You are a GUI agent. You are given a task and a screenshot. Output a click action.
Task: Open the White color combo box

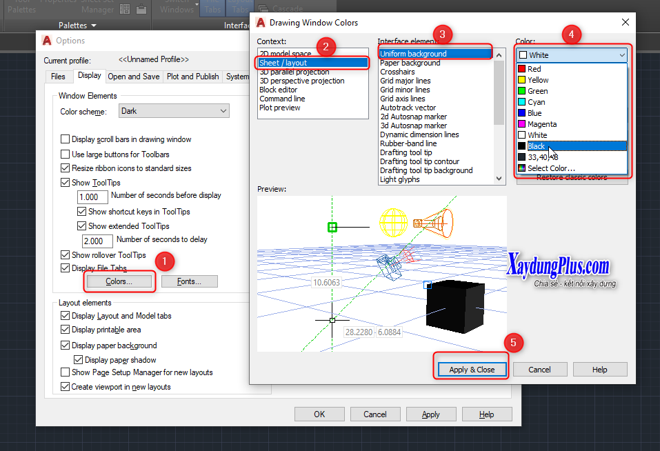pyautogui.click(x=571, y=54)
